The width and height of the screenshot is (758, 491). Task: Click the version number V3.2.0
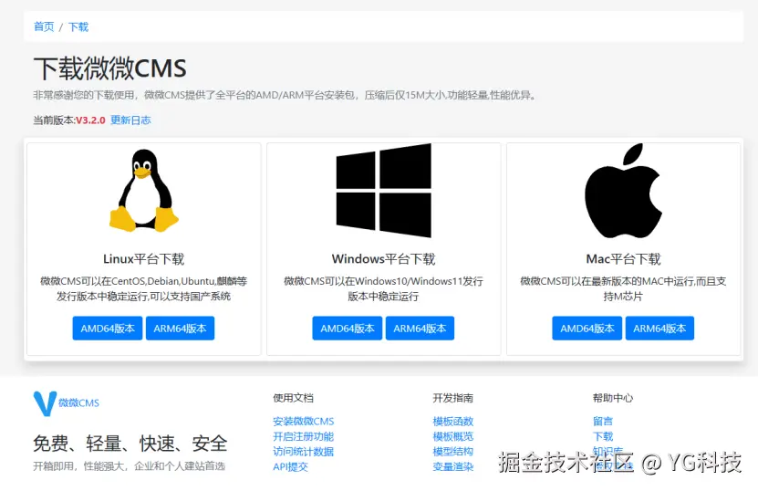(x=90, y=120)
